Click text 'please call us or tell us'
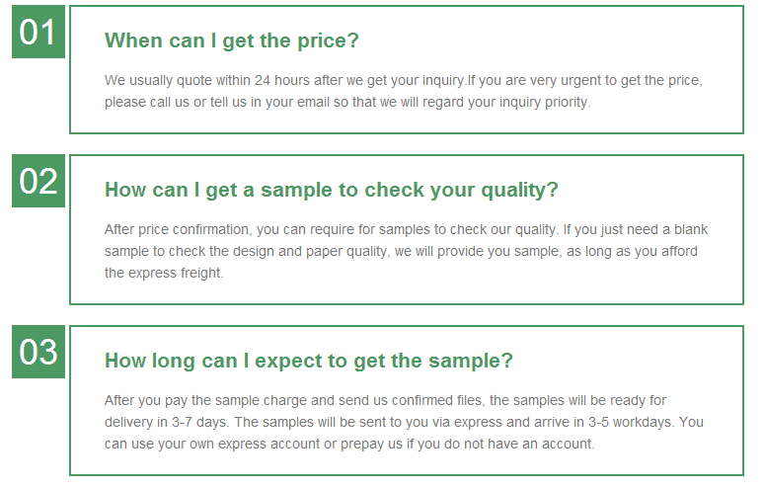Image resolution: width=764 pixels, height=489 pixels. point(176,103)
